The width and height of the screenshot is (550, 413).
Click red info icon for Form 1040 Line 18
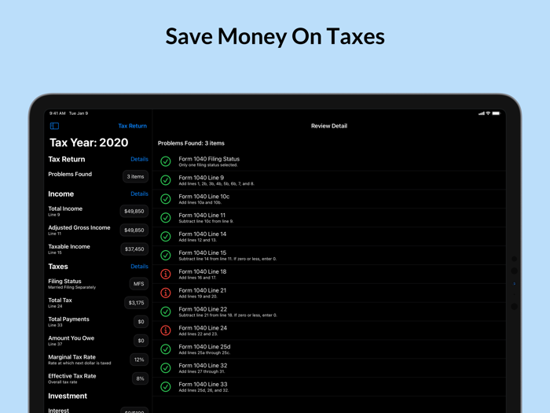point(166,275)
